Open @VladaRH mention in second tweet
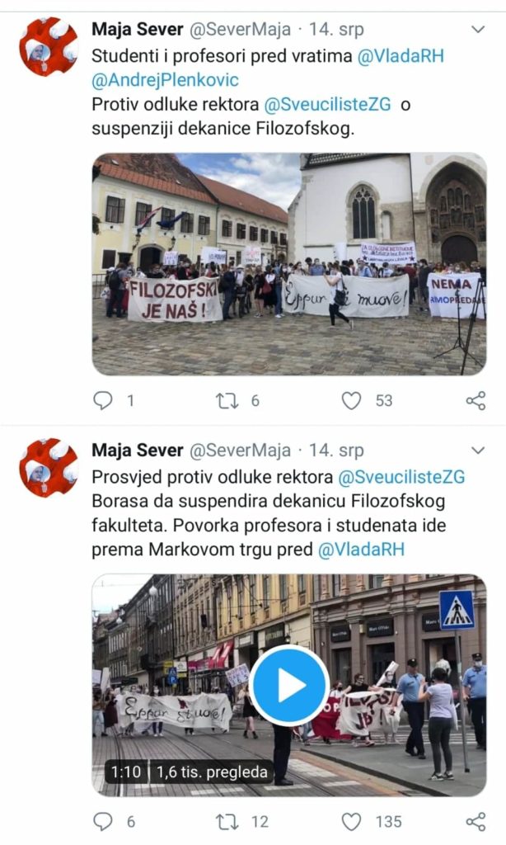Screen dimensions: 506x845 point(361,549)
